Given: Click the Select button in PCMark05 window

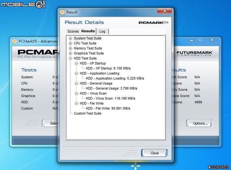Looking at the screenshot, I should click(x=50, y=123).
